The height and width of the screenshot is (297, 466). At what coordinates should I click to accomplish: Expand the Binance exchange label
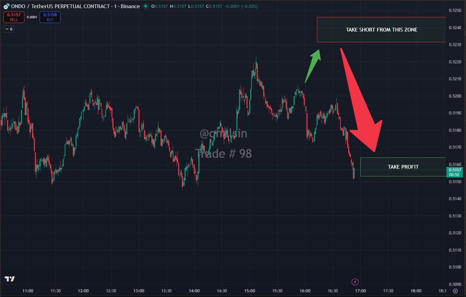(130, 6)
